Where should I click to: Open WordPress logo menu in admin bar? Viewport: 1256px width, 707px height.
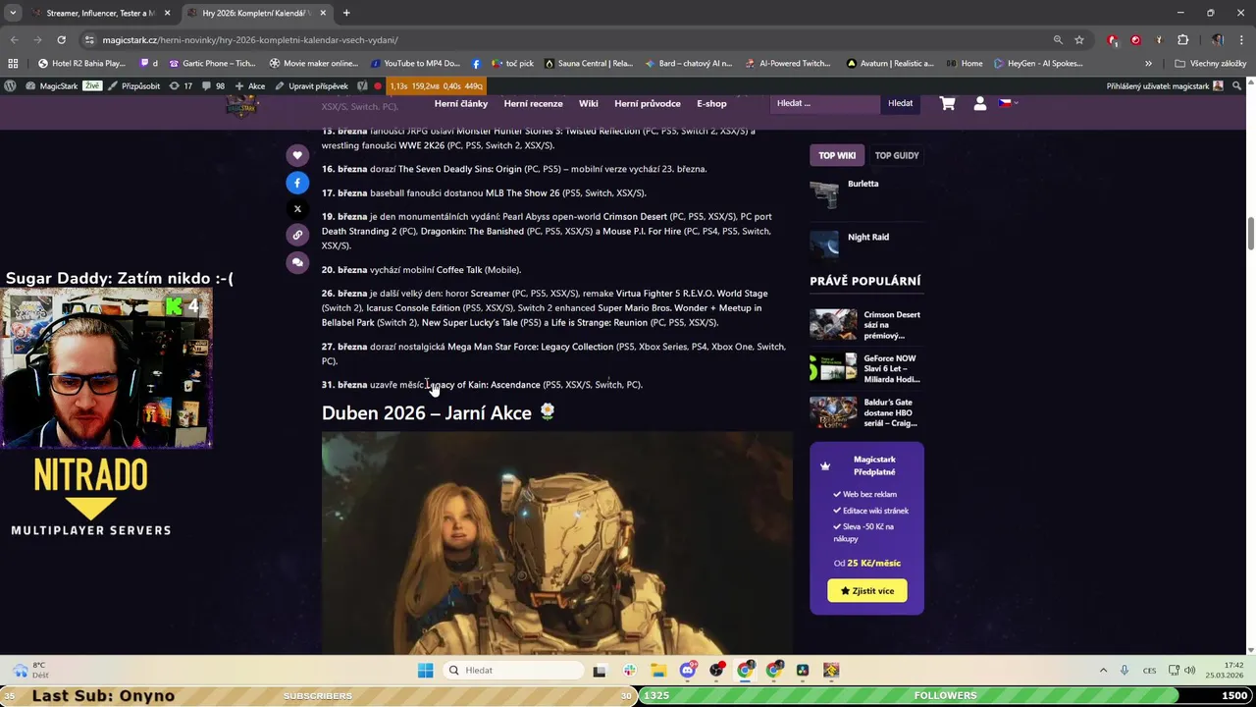[x=10, y=85]
